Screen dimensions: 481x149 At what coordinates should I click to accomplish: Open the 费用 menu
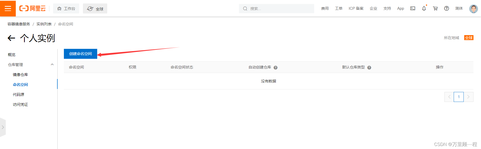click(325, 8)
